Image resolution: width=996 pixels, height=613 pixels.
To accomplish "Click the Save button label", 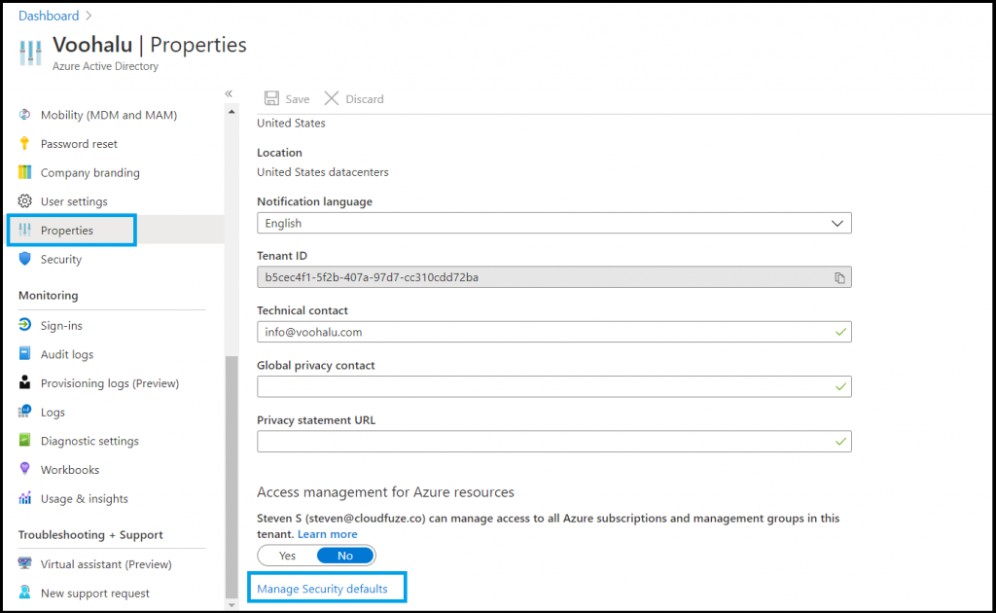I will [x=298, y=98].
